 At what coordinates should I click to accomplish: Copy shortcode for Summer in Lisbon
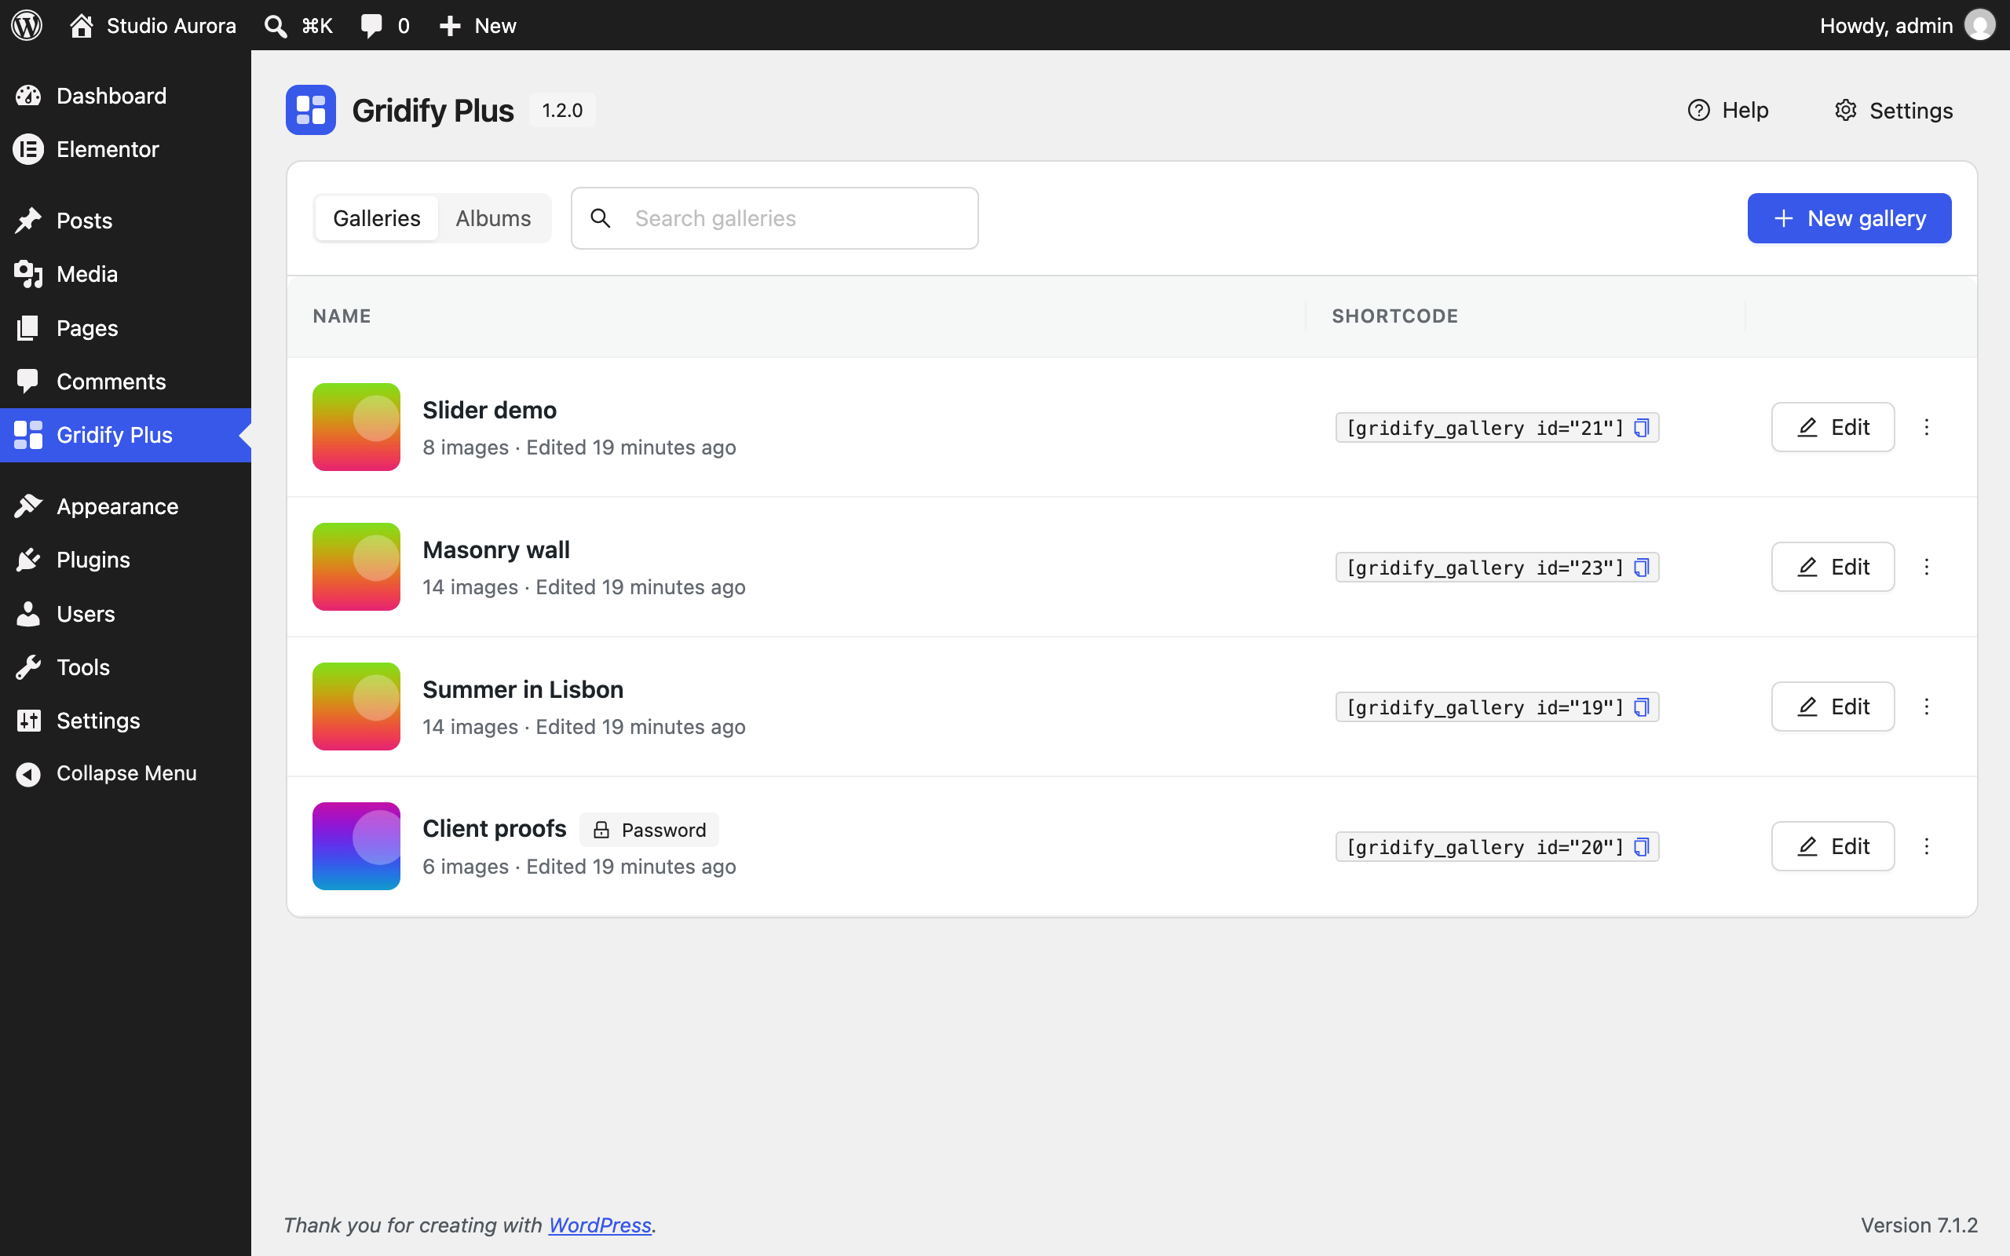click(1641, 706)
